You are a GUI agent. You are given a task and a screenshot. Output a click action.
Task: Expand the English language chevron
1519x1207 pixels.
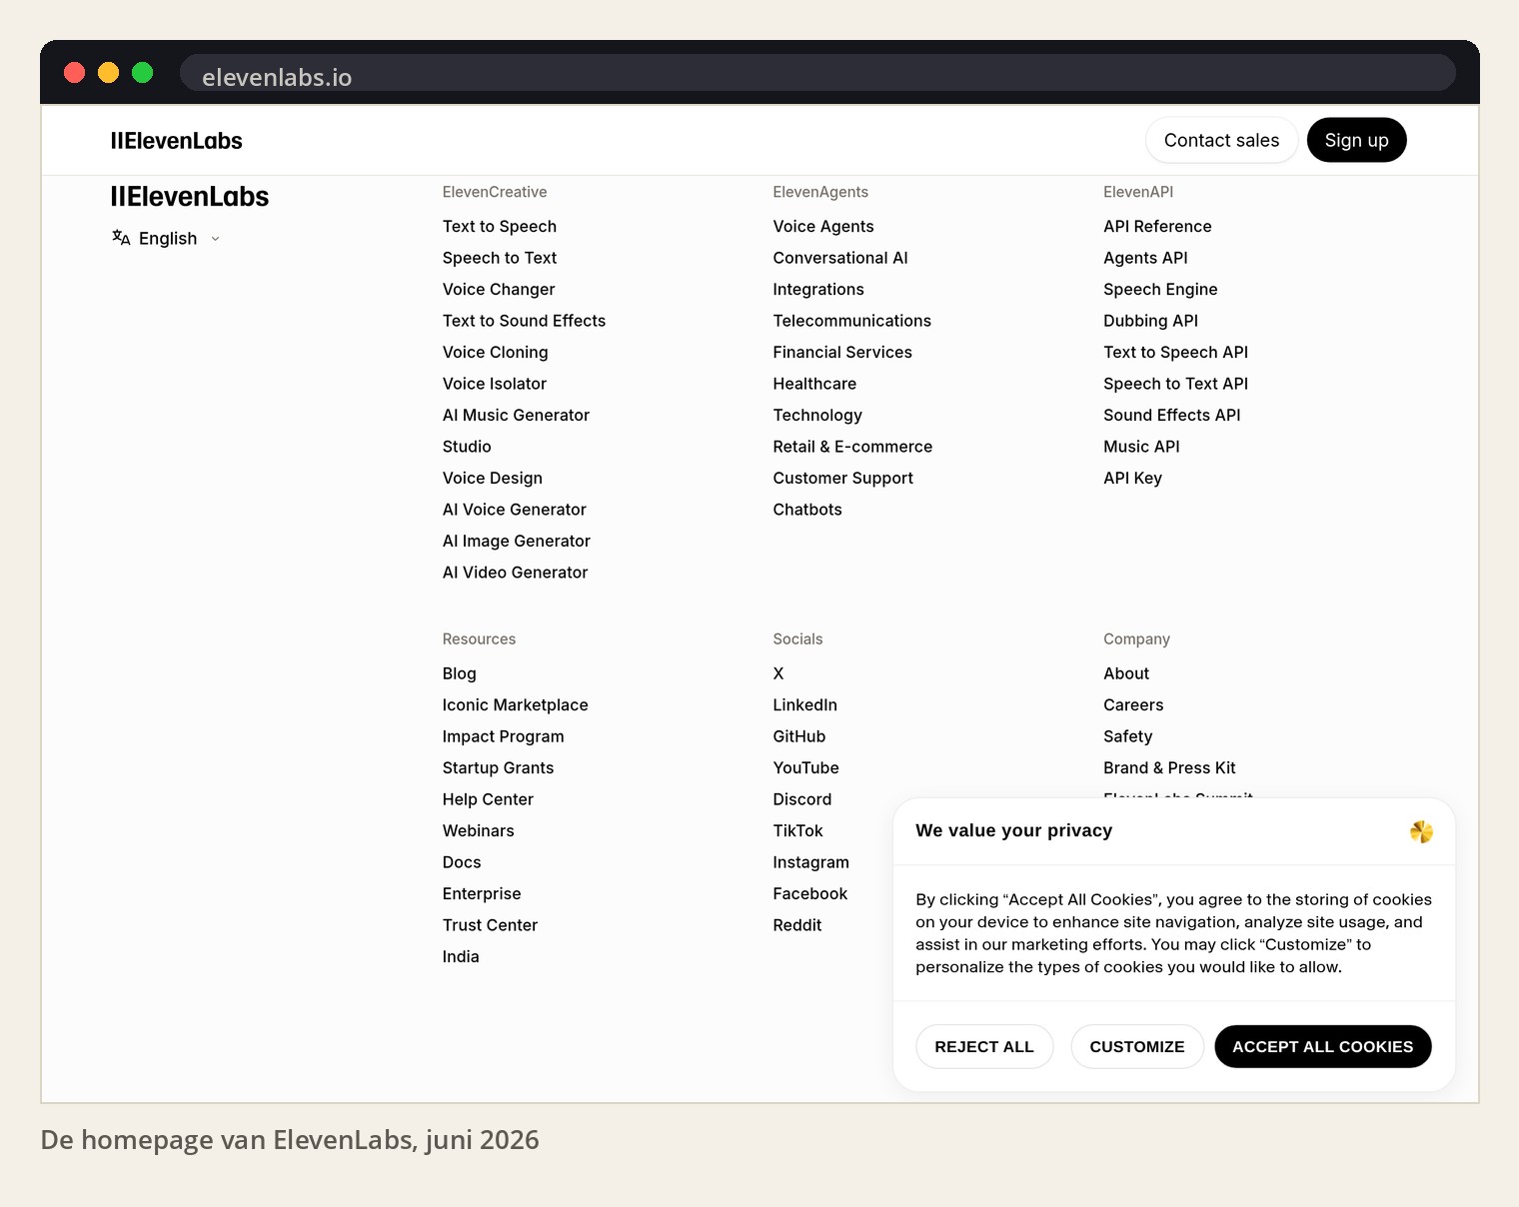click(215, 239)
